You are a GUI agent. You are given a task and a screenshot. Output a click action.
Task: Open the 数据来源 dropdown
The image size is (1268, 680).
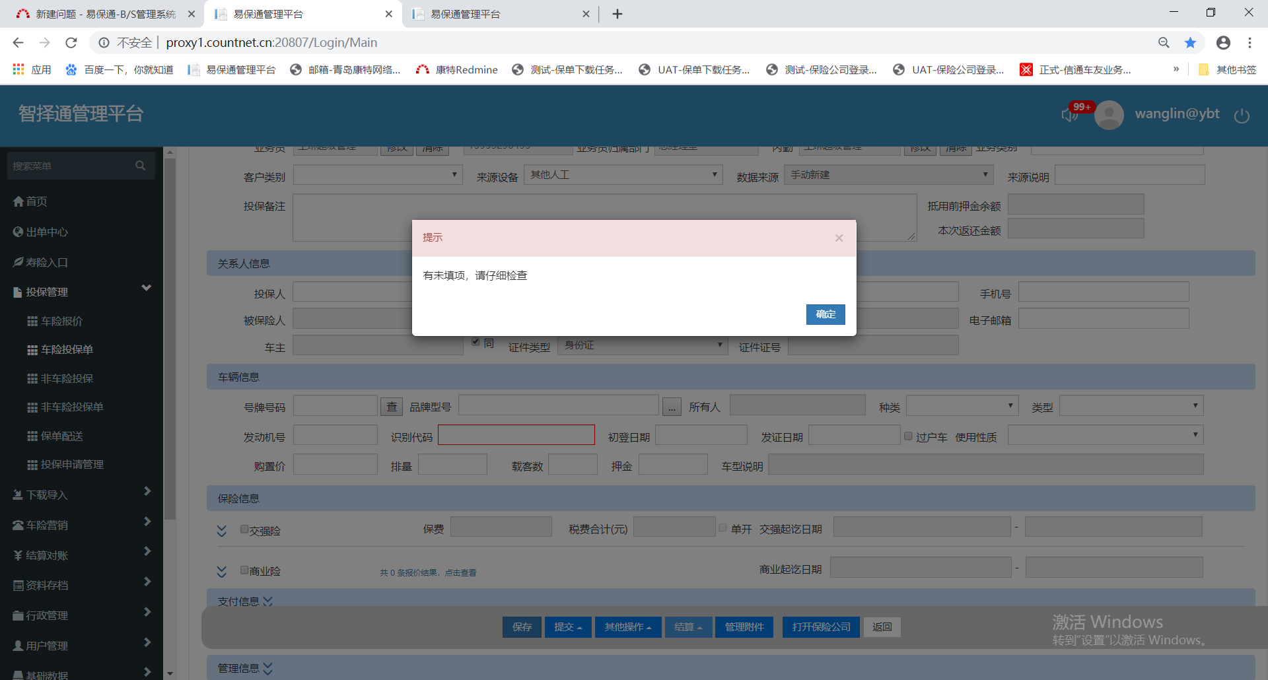tap(888, 175)
